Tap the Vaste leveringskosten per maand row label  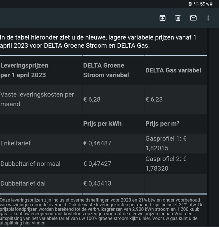[x=37, y=99]
